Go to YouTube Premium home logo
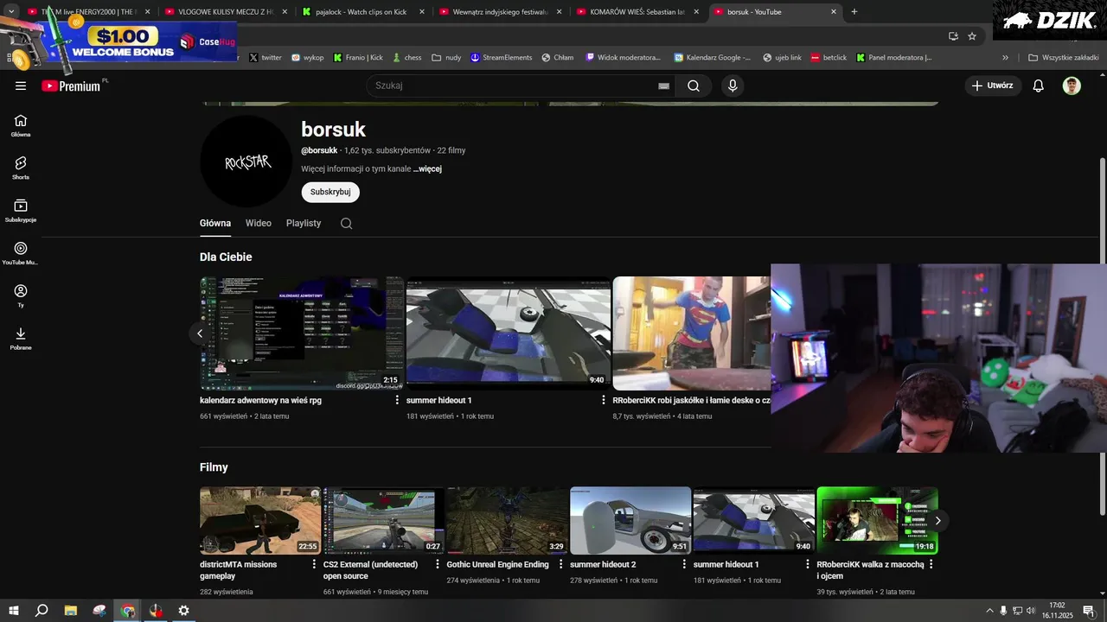The image size is (1107, 622). [x=71, y=86]
